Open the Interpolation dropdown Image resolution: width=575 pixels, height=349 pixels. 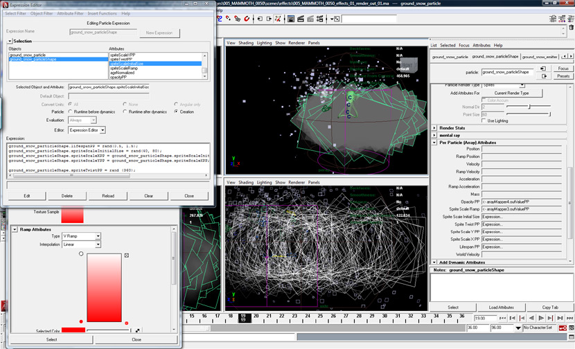tap(82, 244)
